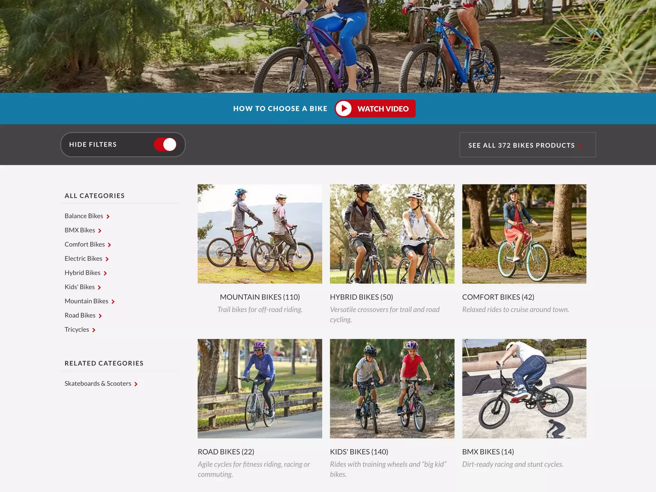Select the Road Bikes (22) title
Viewport: 656px width, 492px height.
click(226, 452)
